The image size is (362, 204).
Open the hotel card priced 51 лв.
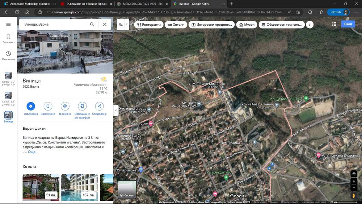41,187
